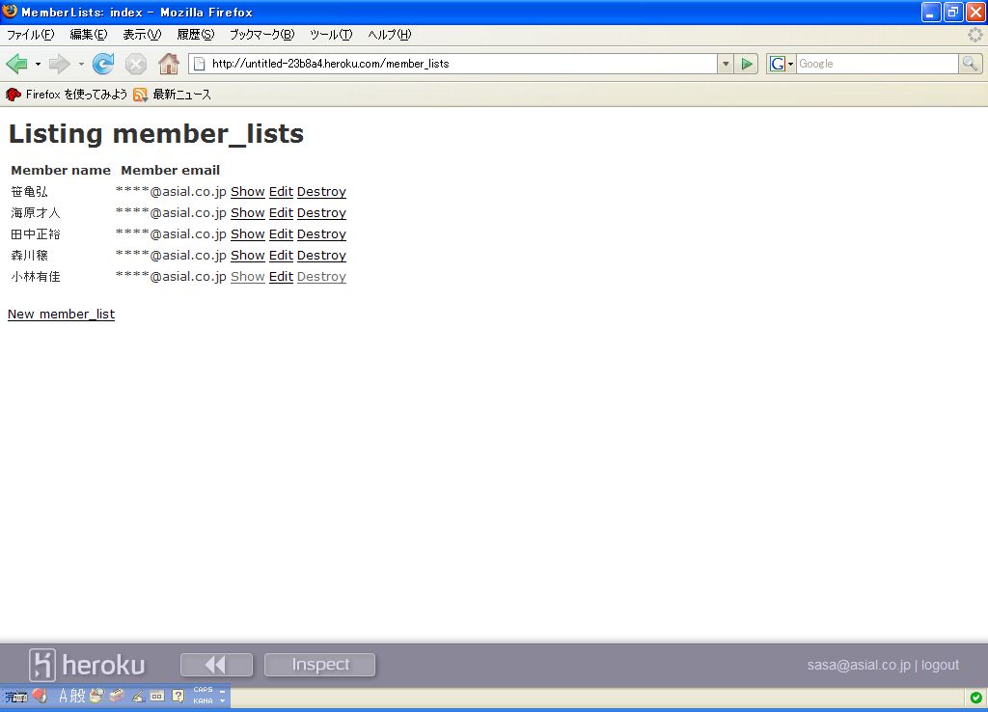The image size is (988, 712).
Task: Click the logout link
Action: [940, 665]
